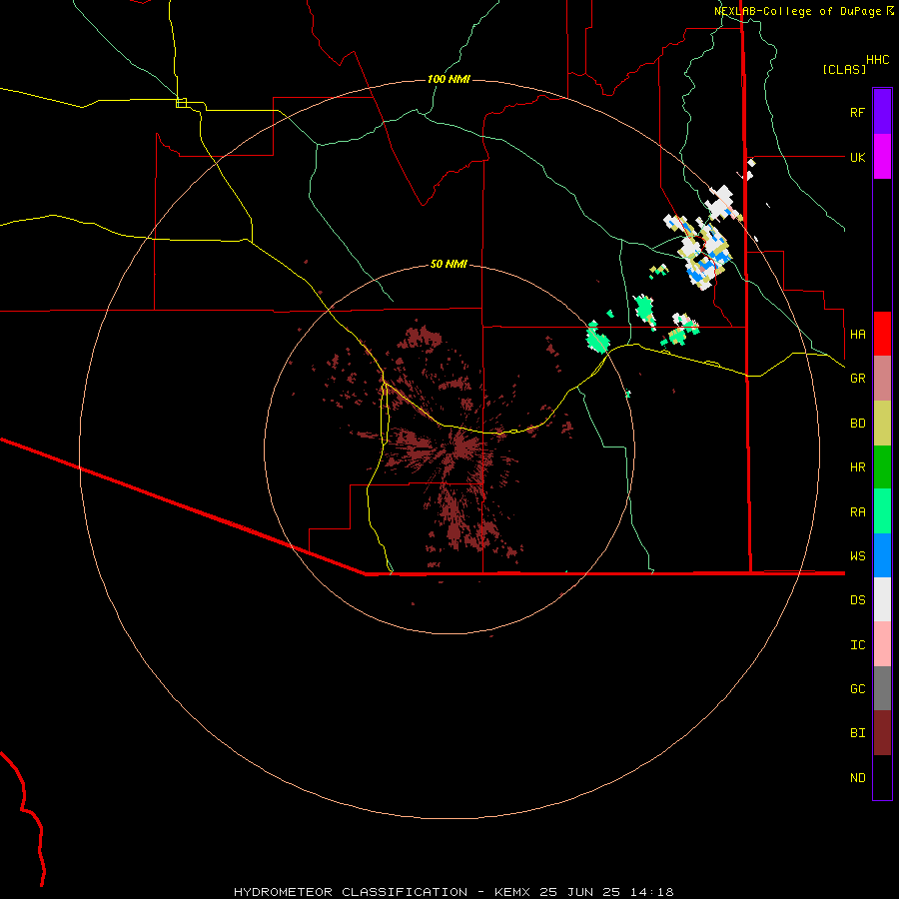The height and width of the screenshot is (899, 899).
Task: Click the "50 NMI" range ring label
Action: coord(449,264)
